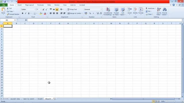Toggle Underline formatting
Screen dimensions: 184x103
click(x=29, y=13)
